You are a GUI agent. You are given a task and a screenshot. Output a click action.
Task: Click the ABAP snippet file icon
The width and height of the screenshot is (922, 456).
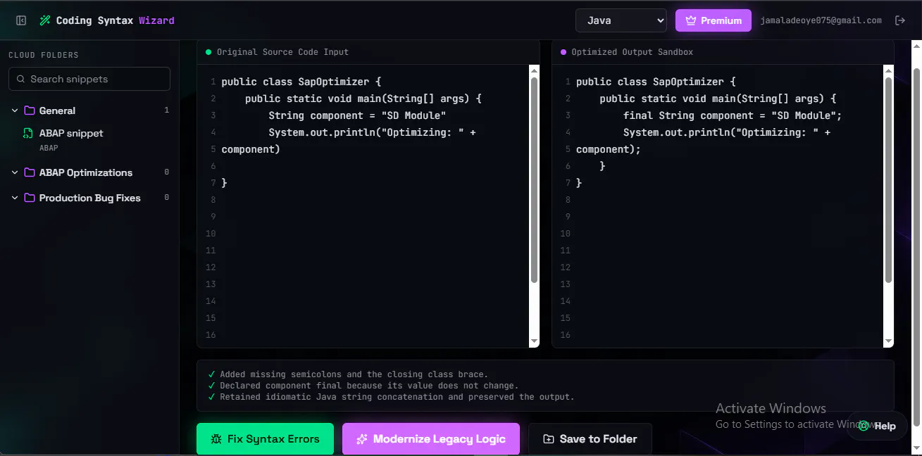point(28,133)
